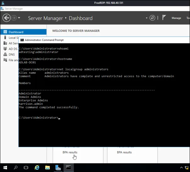Click the right tile's BPA results link
The image size is (190, 172).
click(124, 152)
